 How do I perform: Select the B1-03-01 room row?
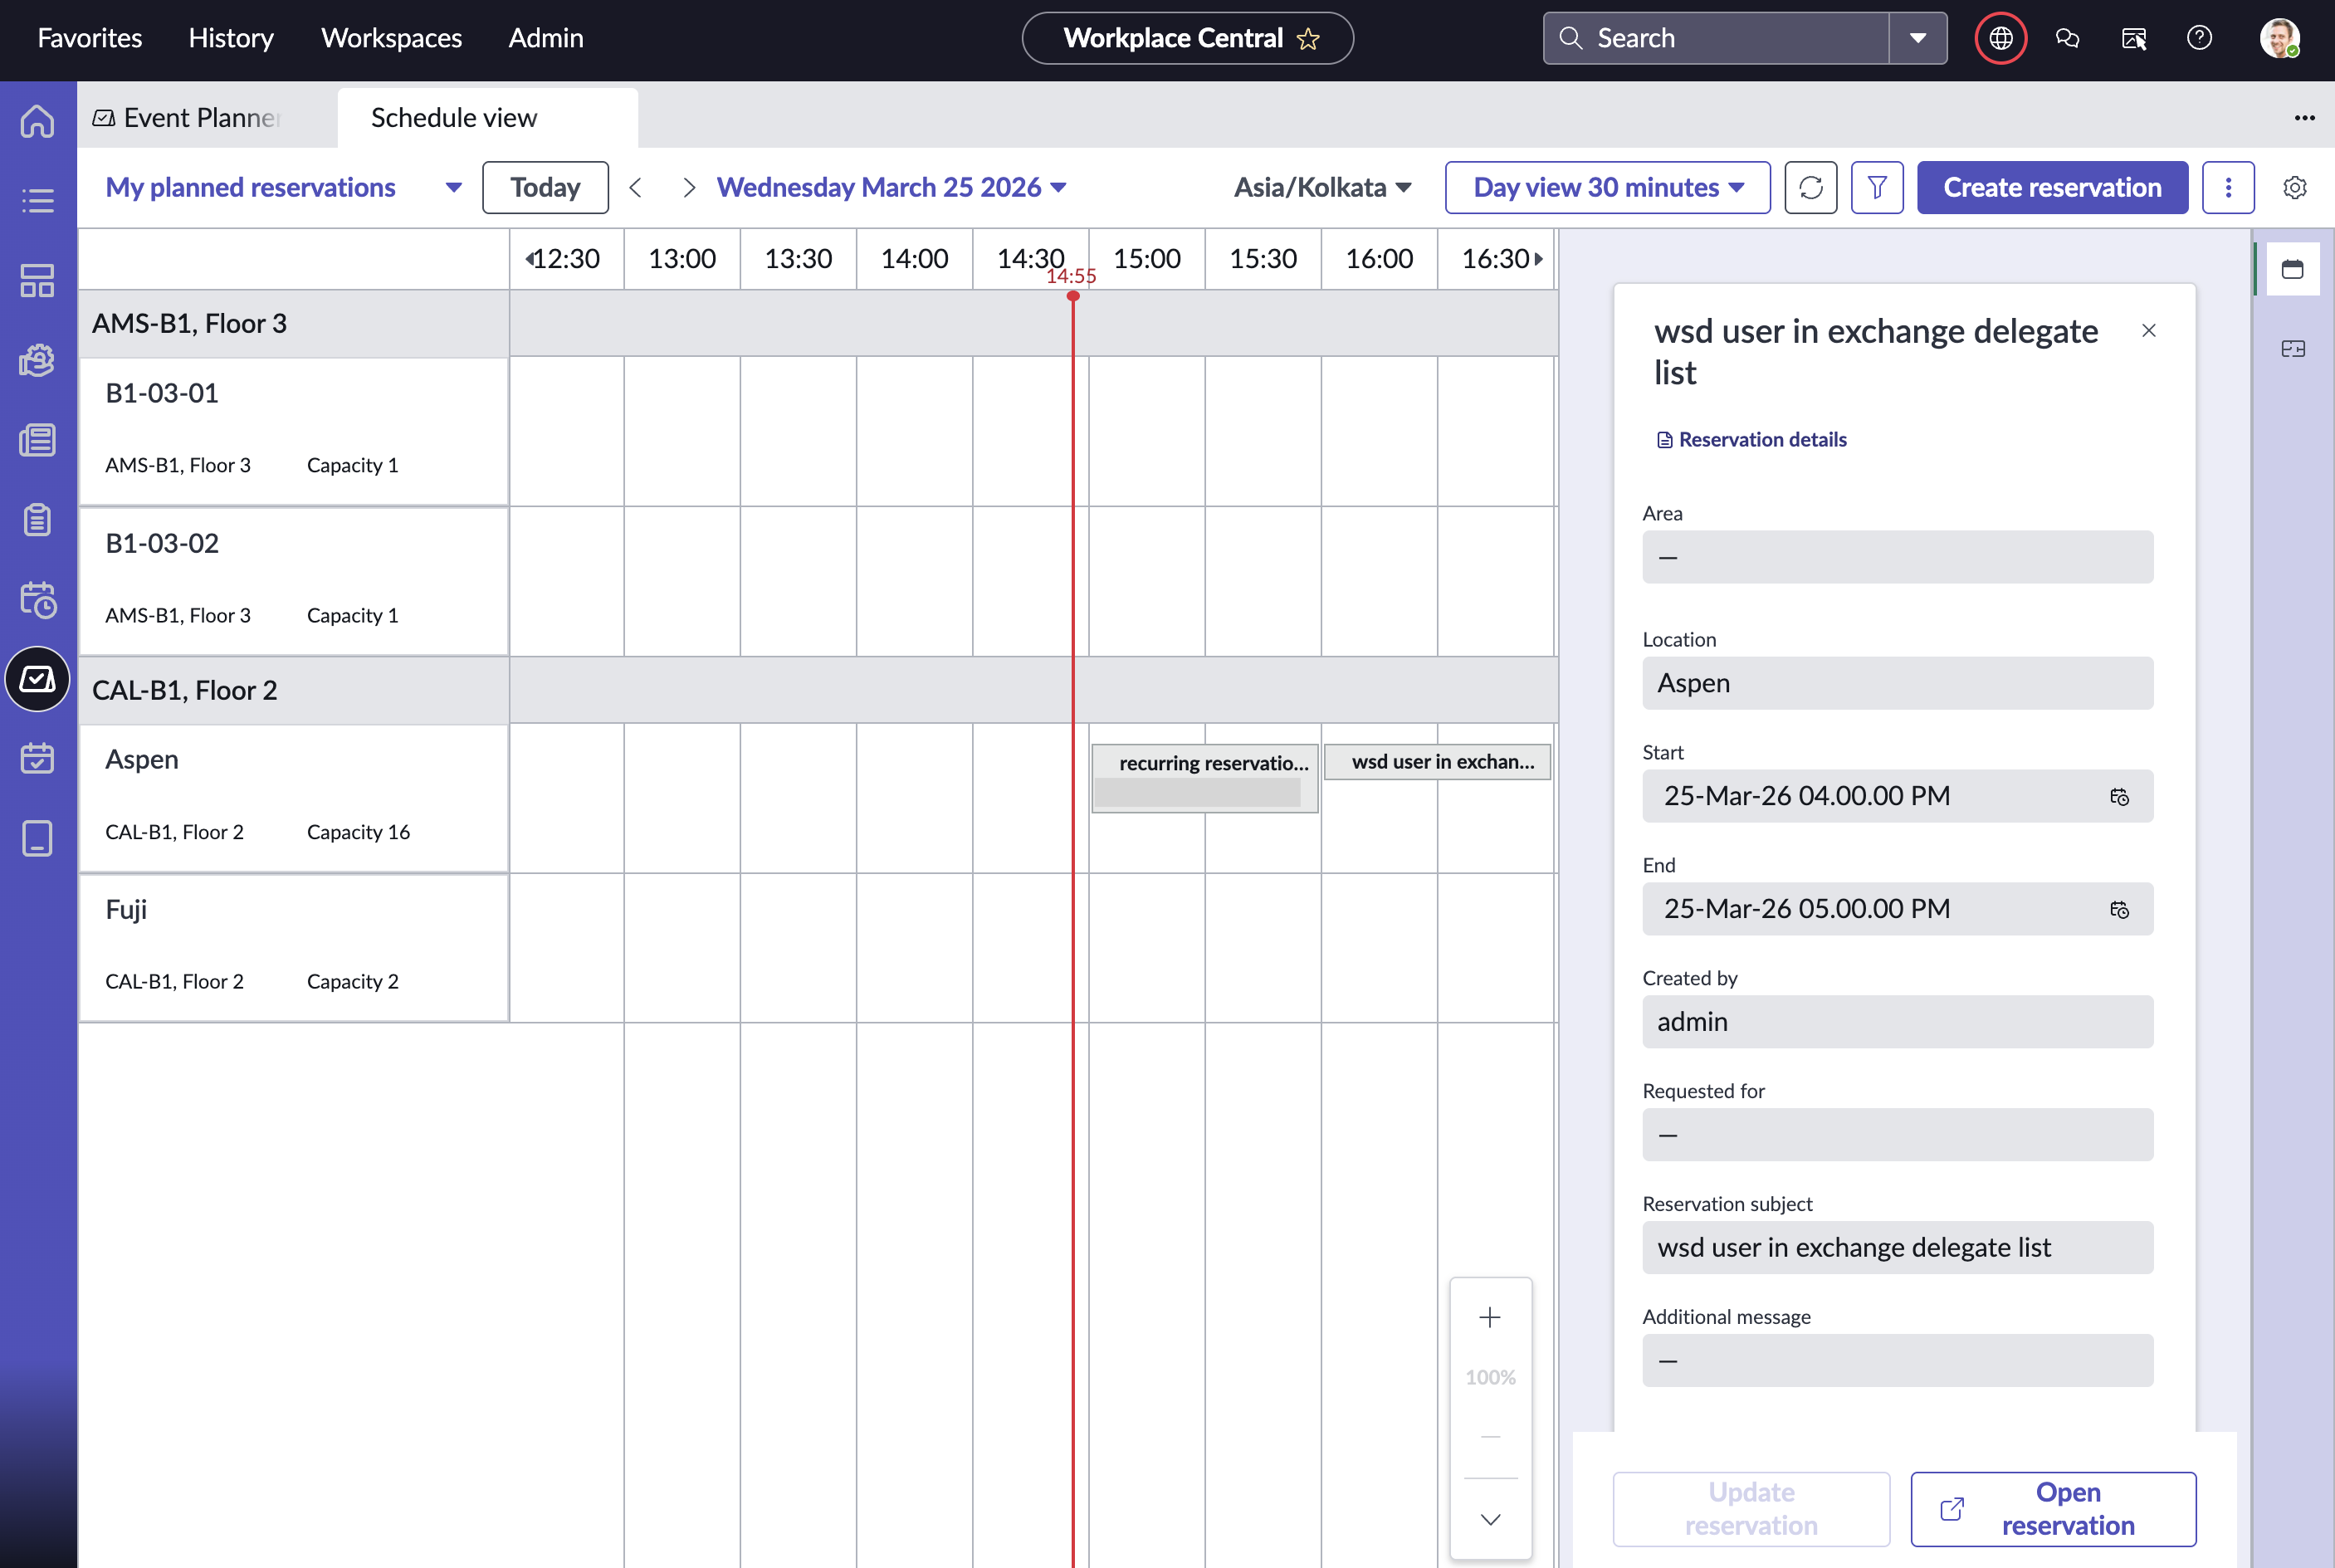(293, 431)
